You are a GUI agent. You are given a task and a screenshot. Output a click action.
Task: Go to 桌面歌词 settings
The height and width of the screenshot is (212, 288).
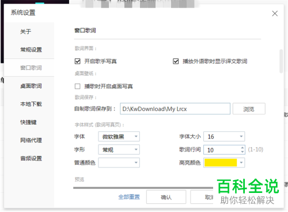click(x=31, y=86)
